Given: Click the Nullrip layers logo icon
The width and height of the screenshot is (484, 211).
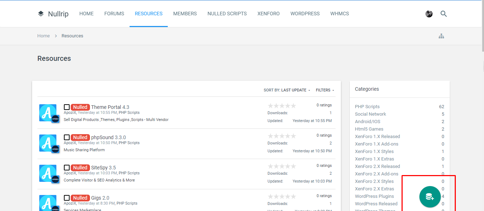Looking at the screenshot, I should pyautogui.click(x=41, y=14).
